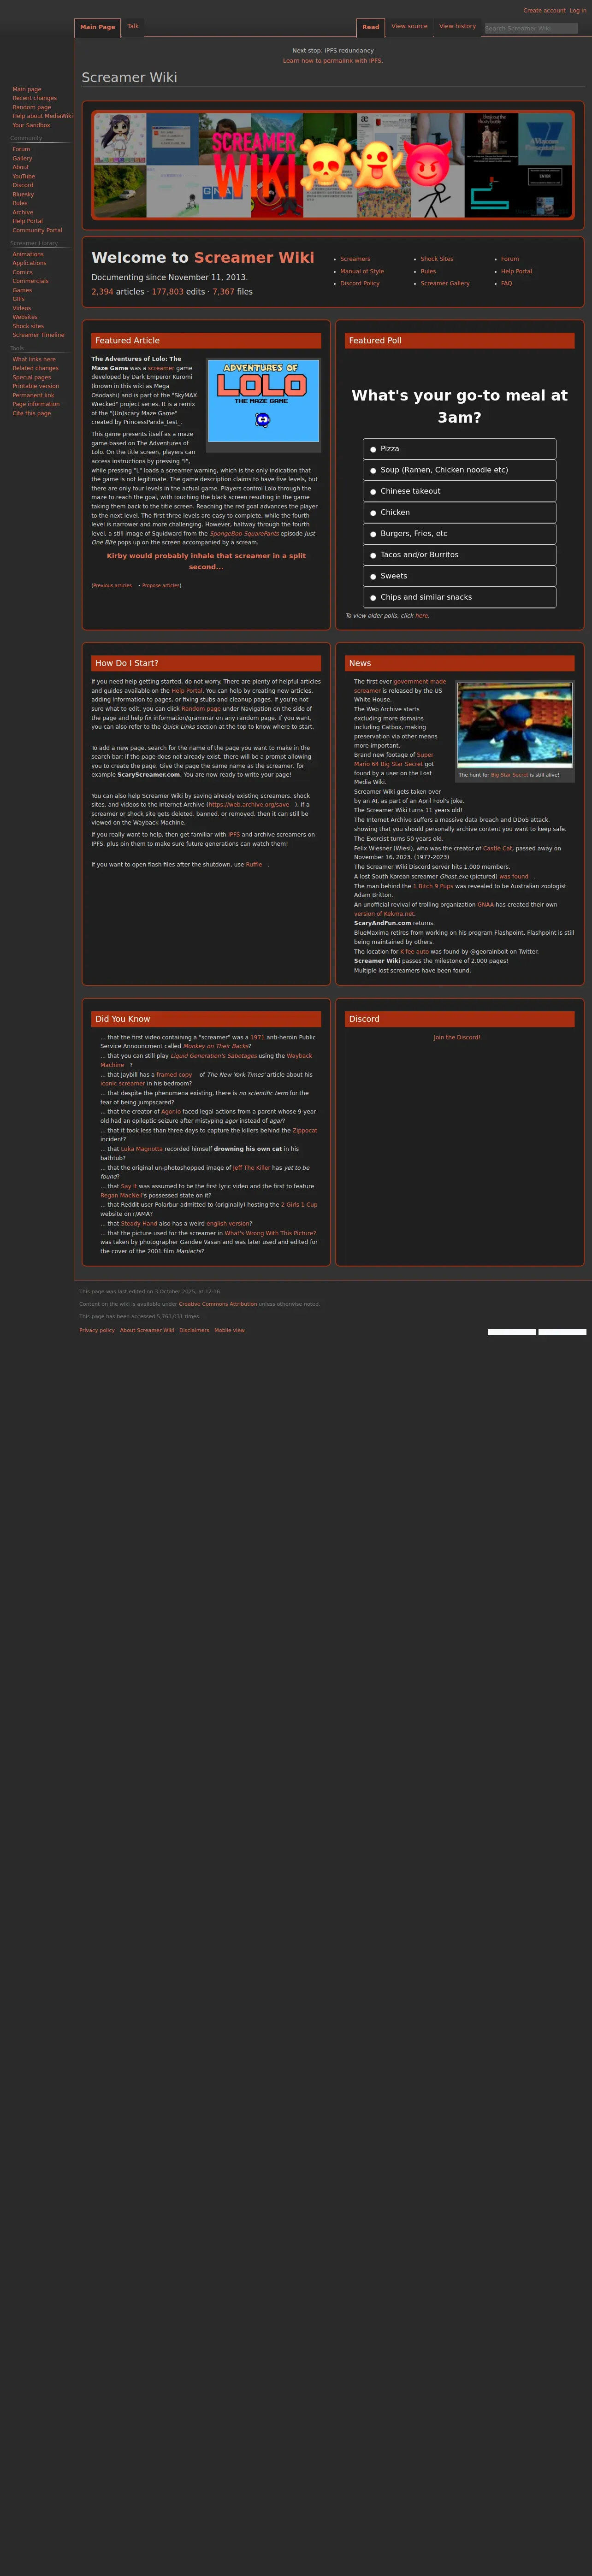Open the Privacy policy footer link
Image resolution: width=592 pixels, height=2576 pixels.
[97, 1330]
